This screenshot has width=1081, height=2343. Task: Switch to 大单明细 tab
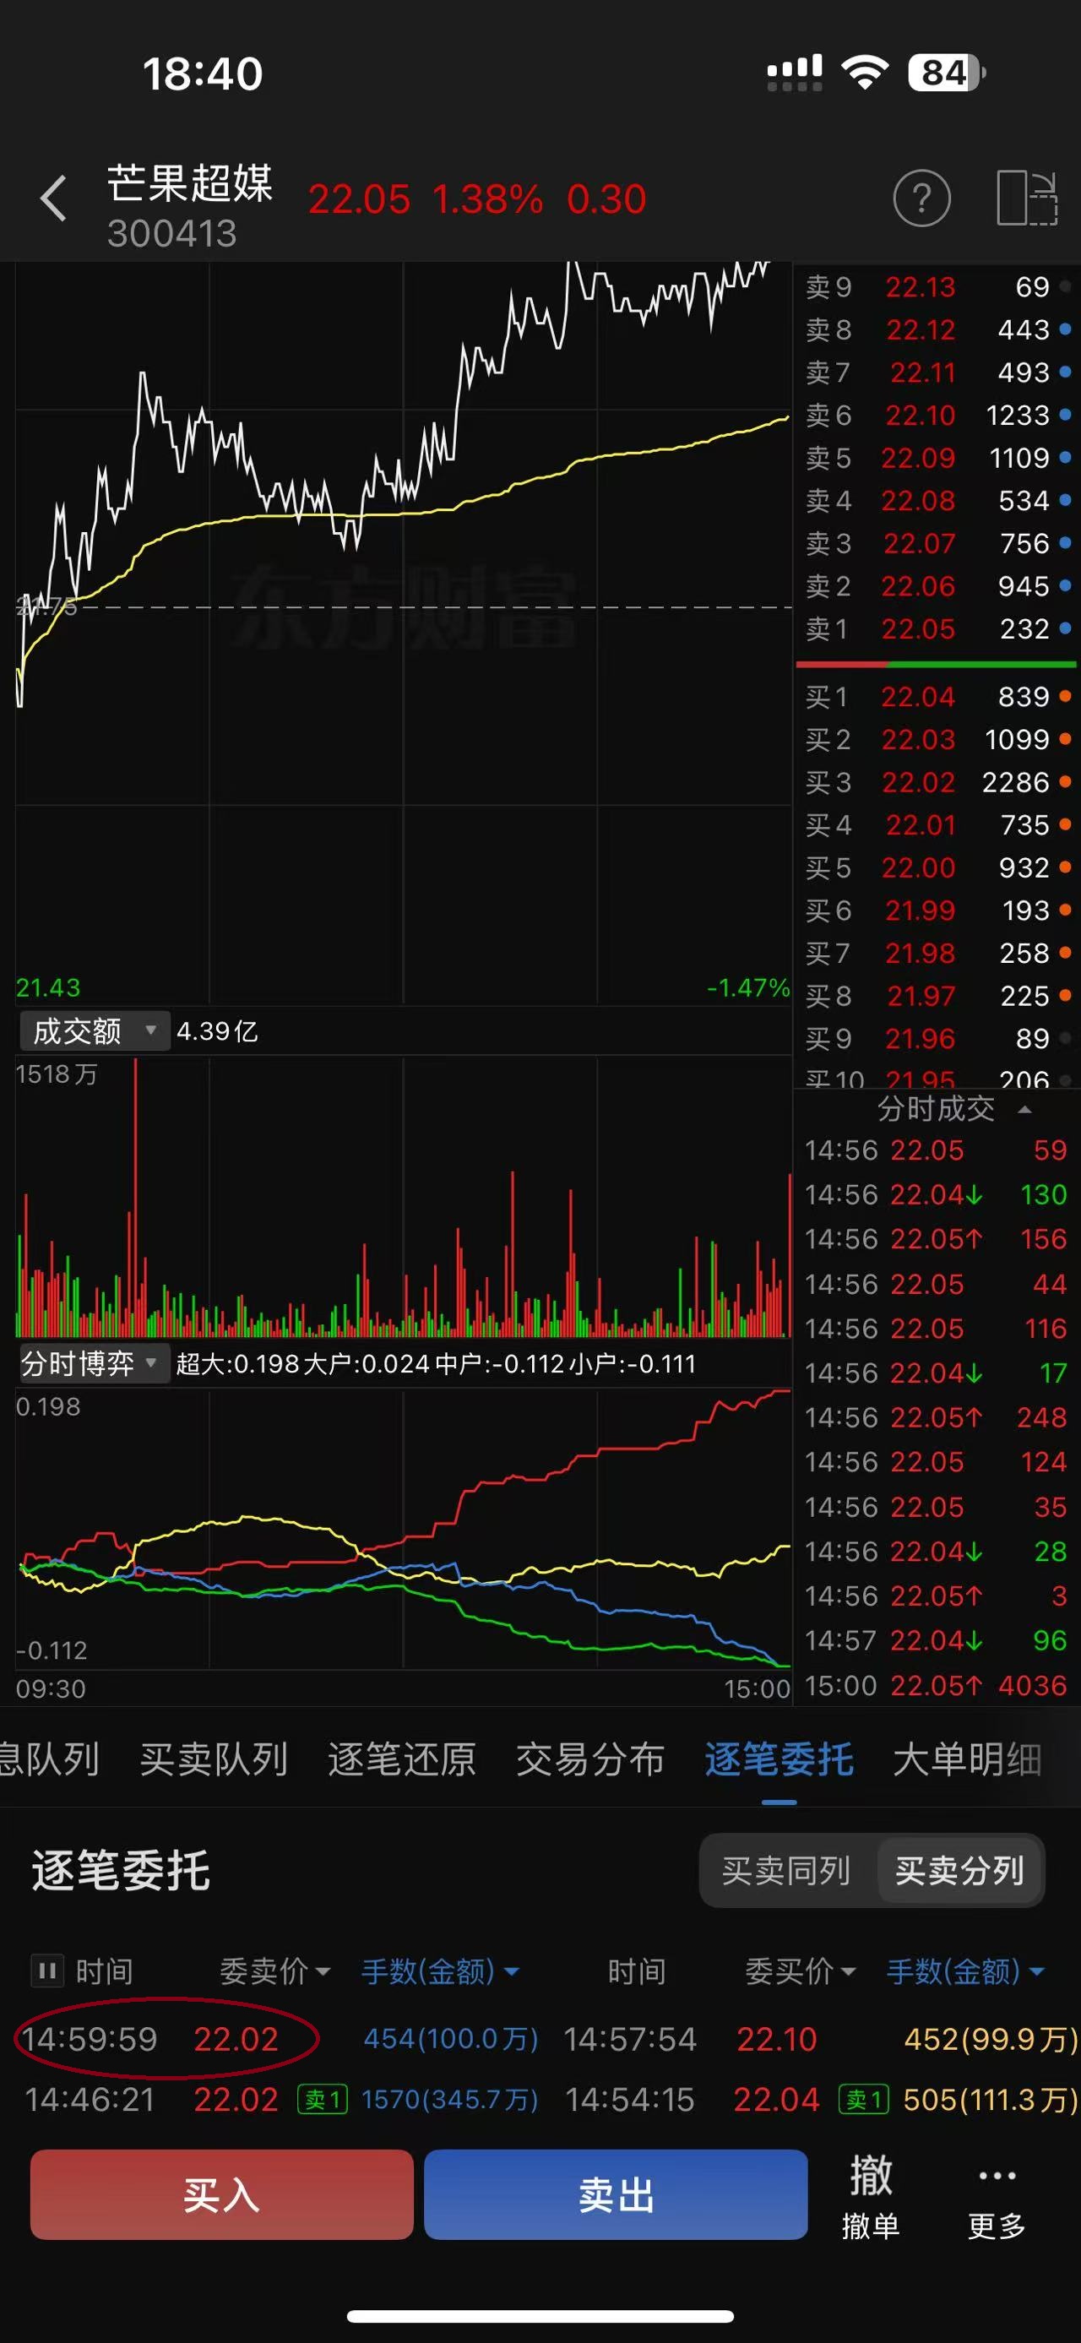pyautogui.click(x=967, y=1759)
